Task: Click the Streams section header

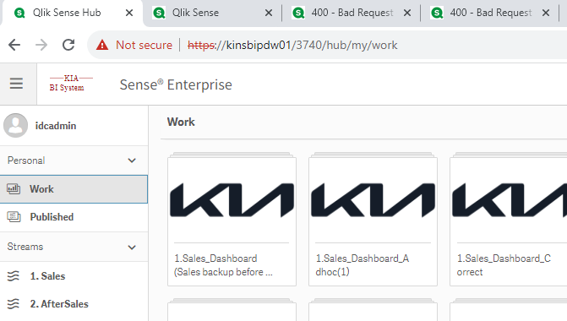Action: tap(74, 247)
